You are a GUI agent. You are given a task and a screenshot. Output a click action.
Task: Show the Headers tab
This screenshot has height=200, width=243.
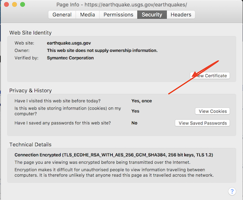(181, 15)
